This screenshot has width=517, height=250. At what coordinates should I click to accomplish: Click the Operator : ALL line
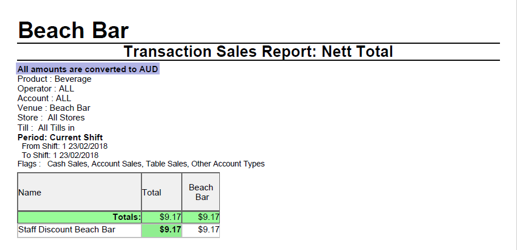click(x=46, y=89)
